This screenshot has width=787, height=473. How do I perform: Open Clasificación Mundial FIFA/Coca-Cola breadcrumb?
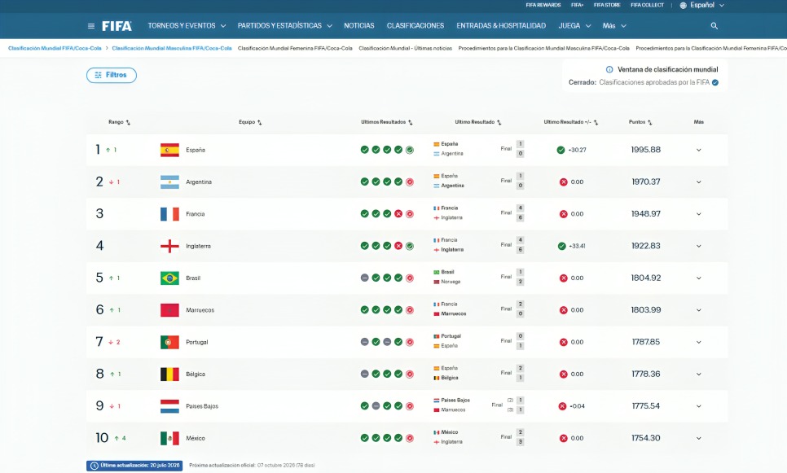click(x=55, y=48)
